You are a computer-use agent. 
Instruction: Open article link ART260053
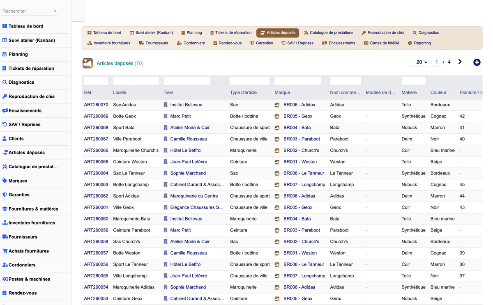point(96,299)
